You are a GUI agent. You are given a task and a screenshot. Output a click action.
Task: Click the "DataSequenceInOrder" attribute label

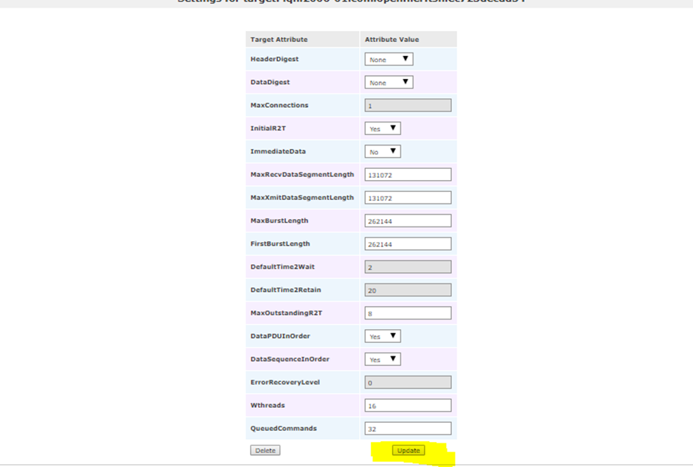point(290,359)
